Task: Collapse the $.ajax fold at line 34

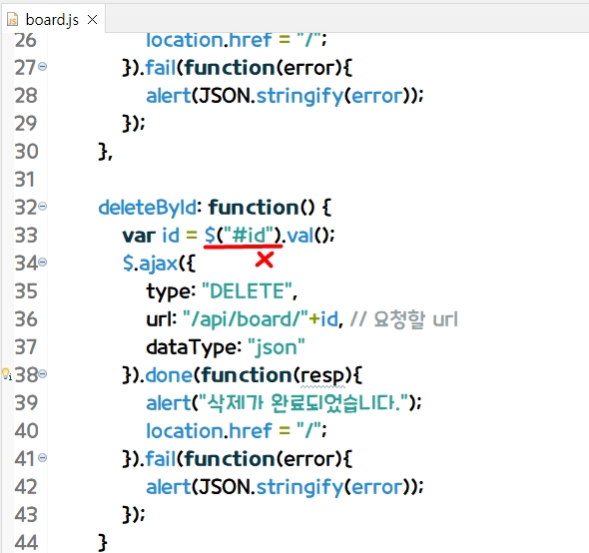Action: click(x=43, y=262)
